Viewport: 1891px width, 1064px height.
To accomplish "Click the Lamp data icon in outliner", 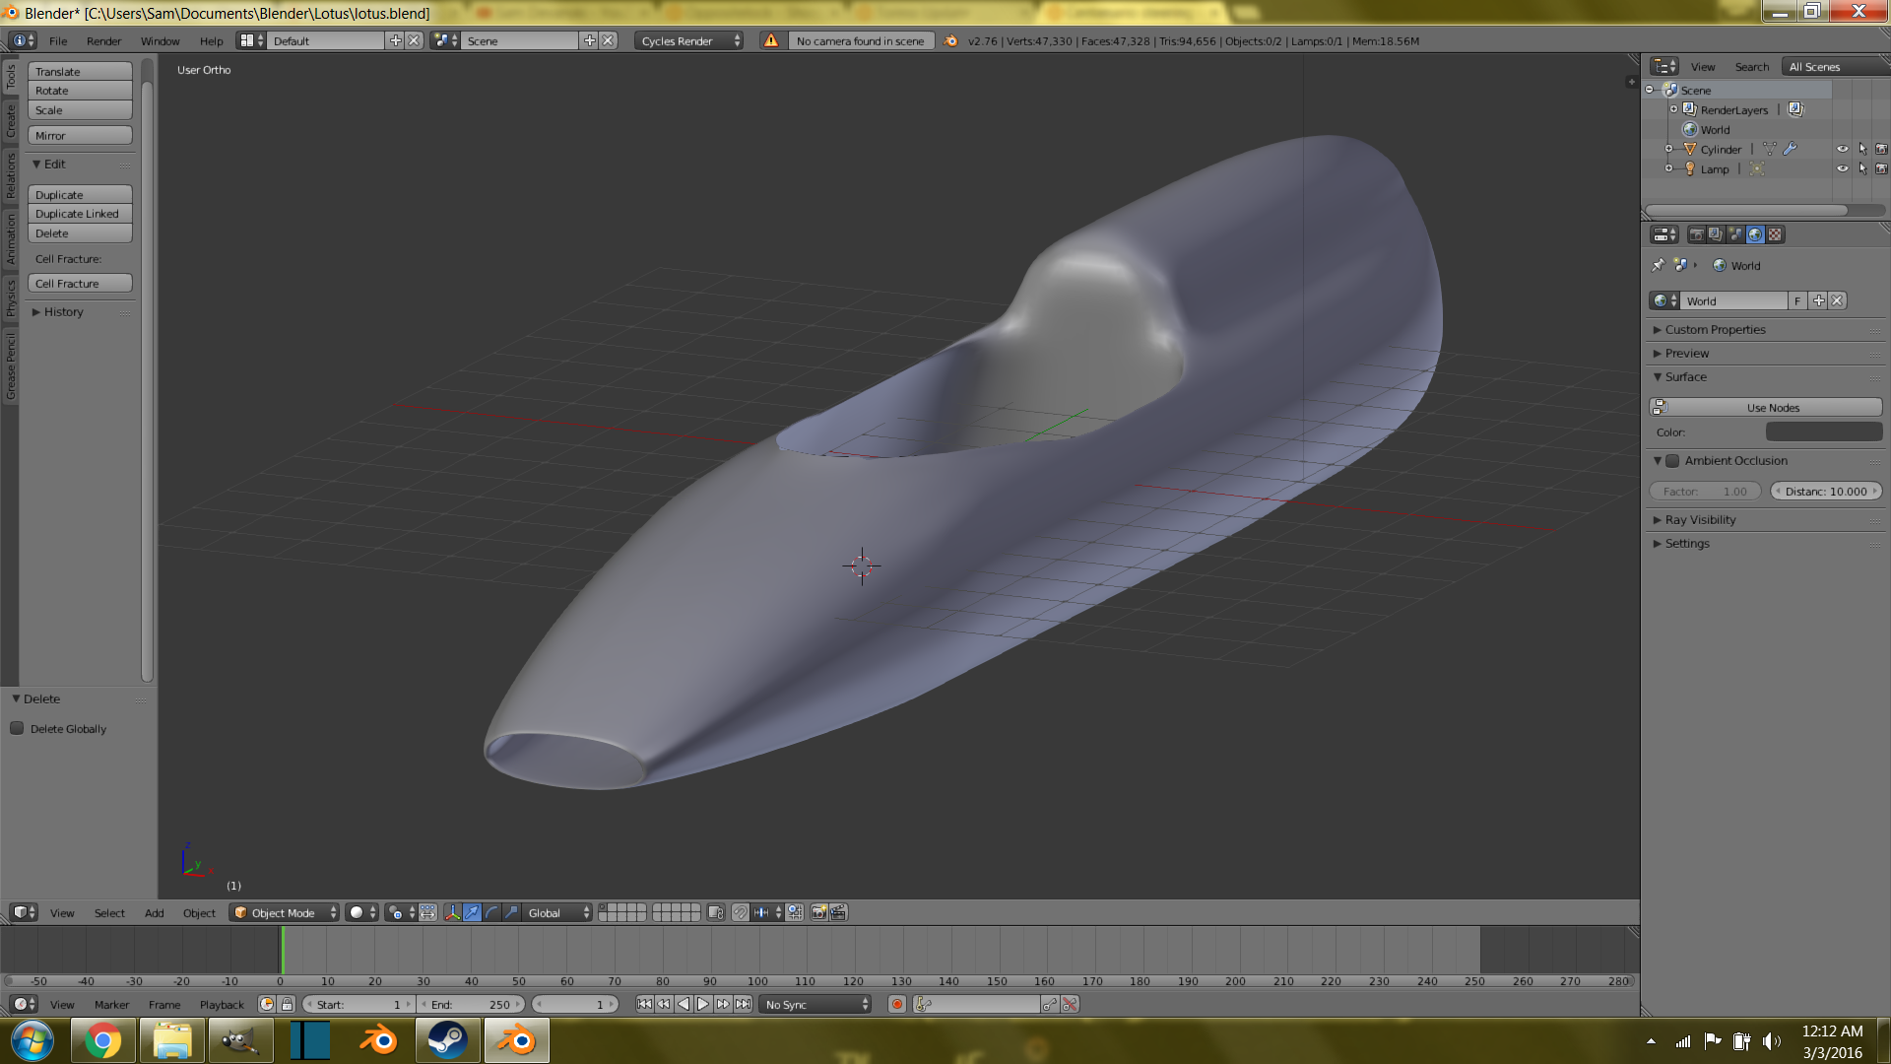I will point(1757,168).
